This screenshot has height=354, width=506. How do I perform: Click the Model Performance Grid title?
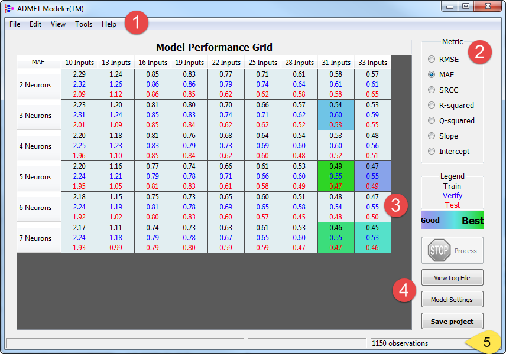coord(214,47)
